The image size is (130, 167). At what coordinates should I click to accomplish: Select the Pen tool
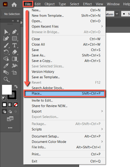(14, 32)
